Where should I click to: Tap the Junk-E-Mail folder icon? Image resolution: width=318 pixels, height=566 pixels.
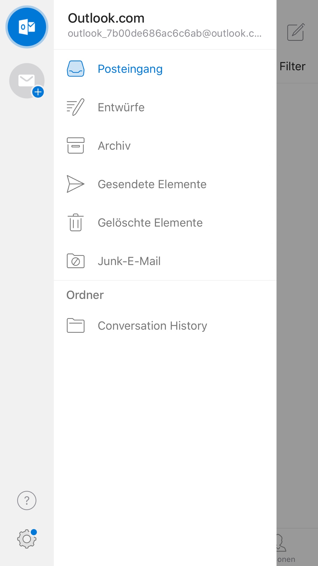[x=75, y=261]
